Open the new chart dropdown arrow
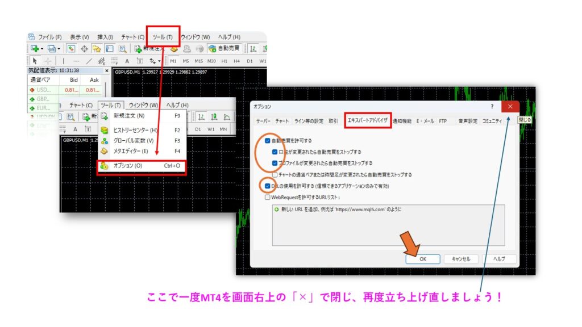 coord(41,48)
